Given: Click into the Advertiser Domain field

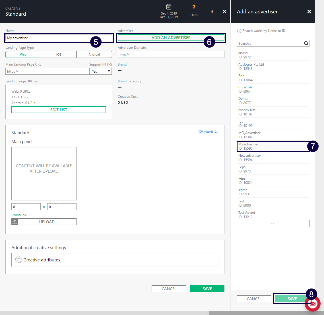Looking at the screenshot, I should click(x=171, y=54).
